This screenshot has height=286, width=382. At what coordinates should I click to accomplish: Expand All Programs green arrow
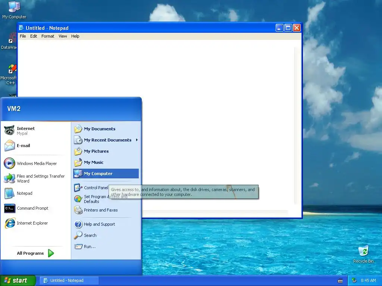pos(51,253)
